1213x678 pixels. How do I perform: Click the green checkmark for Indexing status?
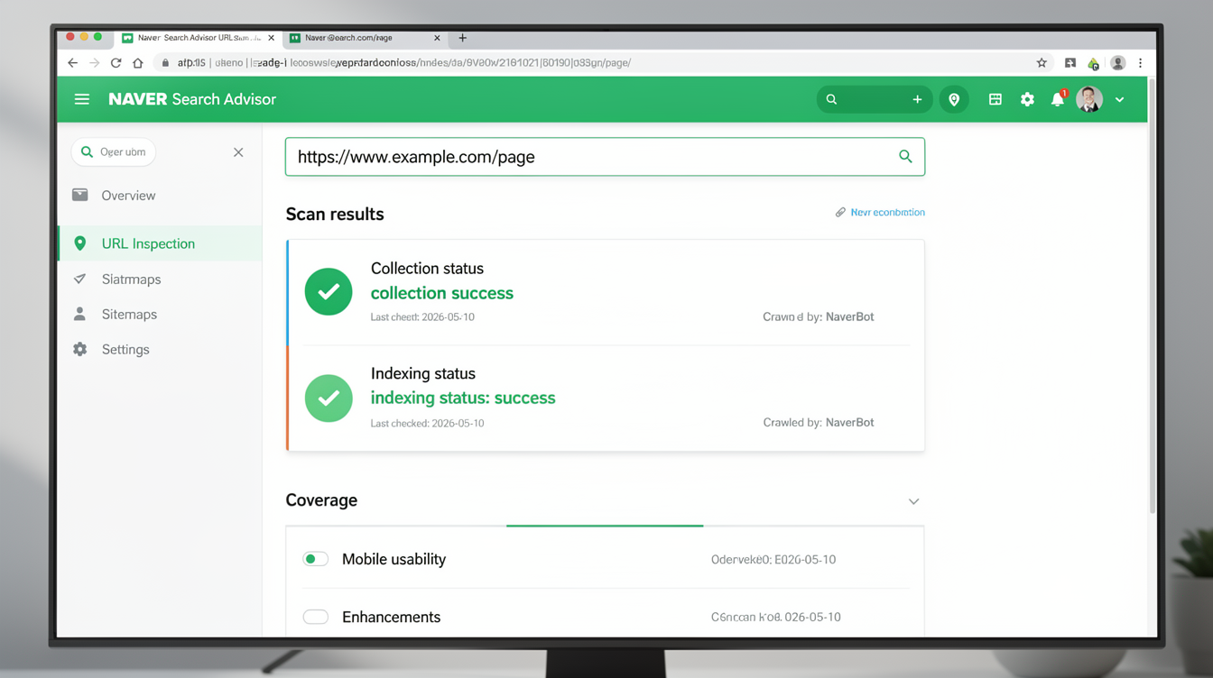329,398
